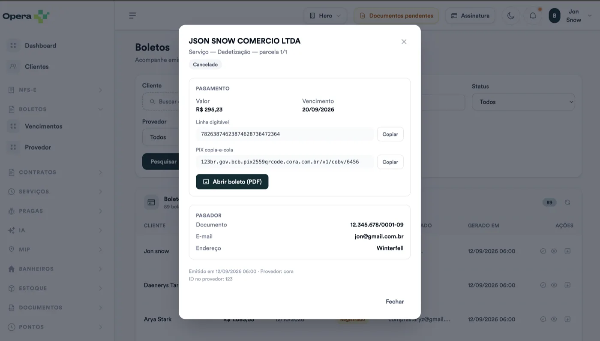Toggle the sidebar hamburger menu icon
Screen dimensions: 600x341
point(132,16)
